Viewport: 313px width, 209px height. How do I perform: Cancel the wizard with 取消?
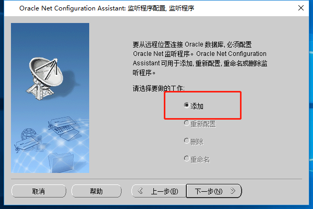(x=39, y=191)
